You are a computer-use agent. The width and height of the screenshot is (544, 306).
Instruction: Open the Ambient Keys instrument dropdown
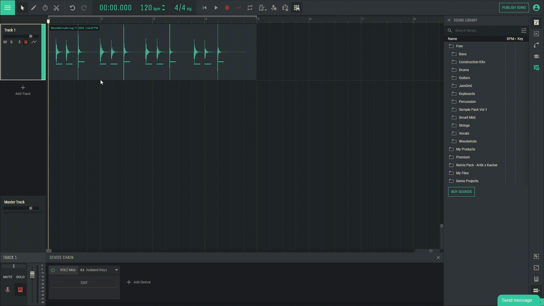116,270
